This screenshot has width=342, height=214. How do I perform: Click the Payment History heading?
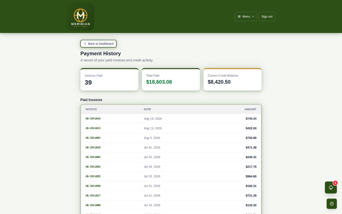click(100, 53)
